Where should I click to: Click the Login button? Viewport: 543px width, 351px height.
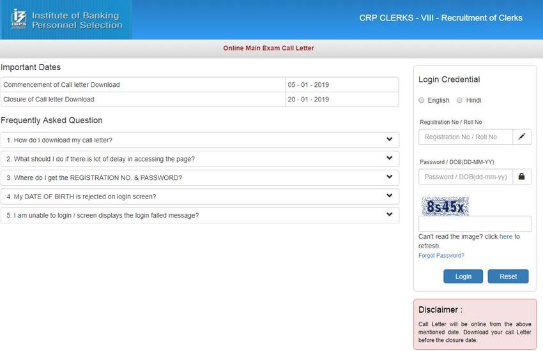(463, 276)
